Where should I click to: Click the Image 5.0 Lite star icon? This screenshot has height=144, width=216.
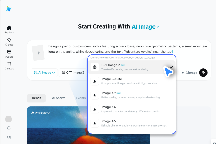point(95,81)
